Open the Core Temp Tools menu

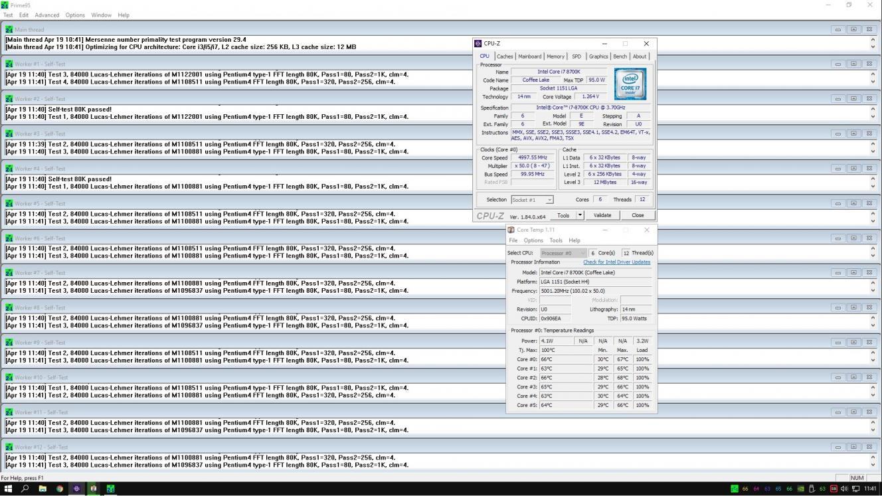tap(556, 240)
